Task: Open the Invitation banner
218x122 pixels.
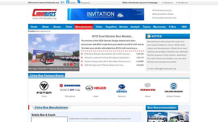Action: click(106, 14)
